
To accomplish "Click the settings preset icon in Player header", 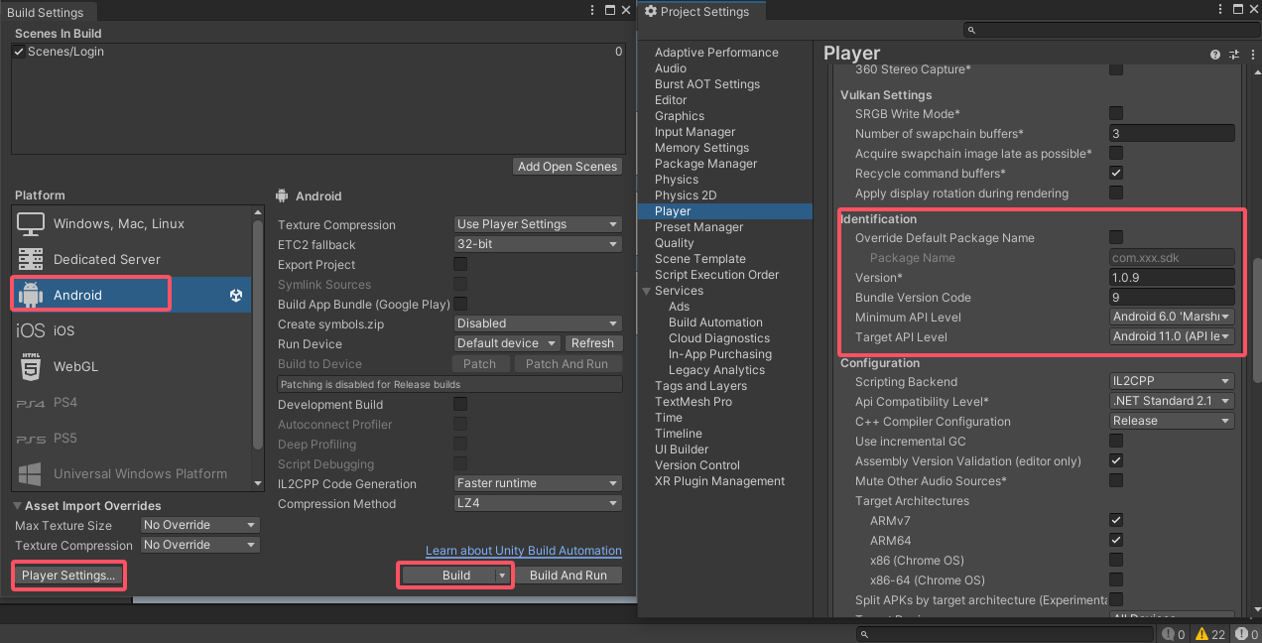I will click(x=1233, y=54).
